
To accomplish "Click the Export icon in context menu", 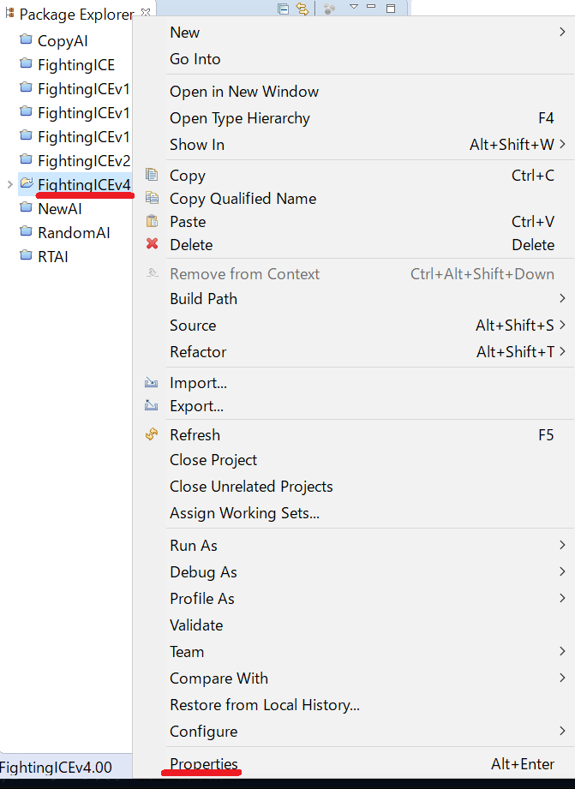I will click(x=151, y=405).
